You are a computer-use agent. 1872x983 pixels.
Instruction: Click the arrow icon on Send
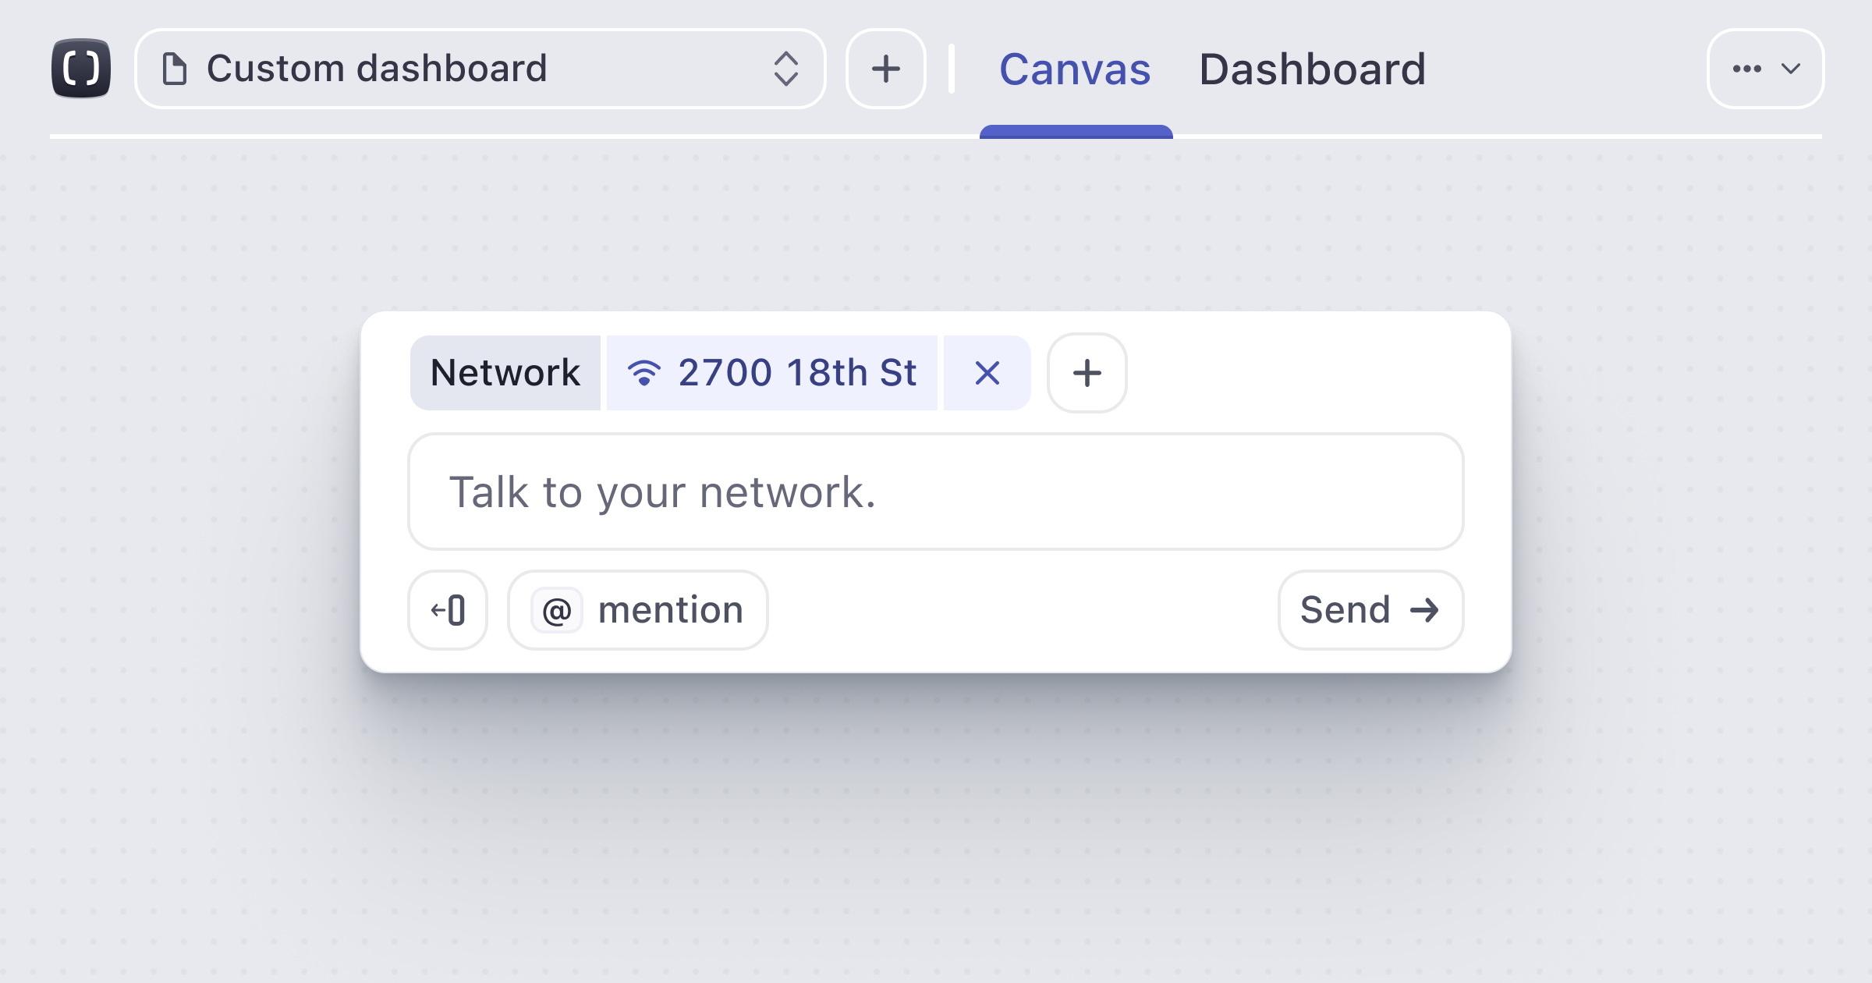click(x=1424, y=610)
